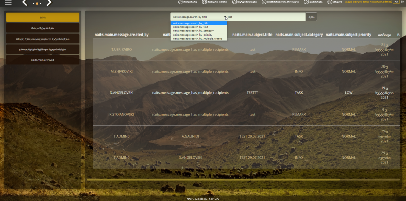406x201 pixels.
Task: Sort by naits.main.message.created_by column
Action: click(121, 35)
